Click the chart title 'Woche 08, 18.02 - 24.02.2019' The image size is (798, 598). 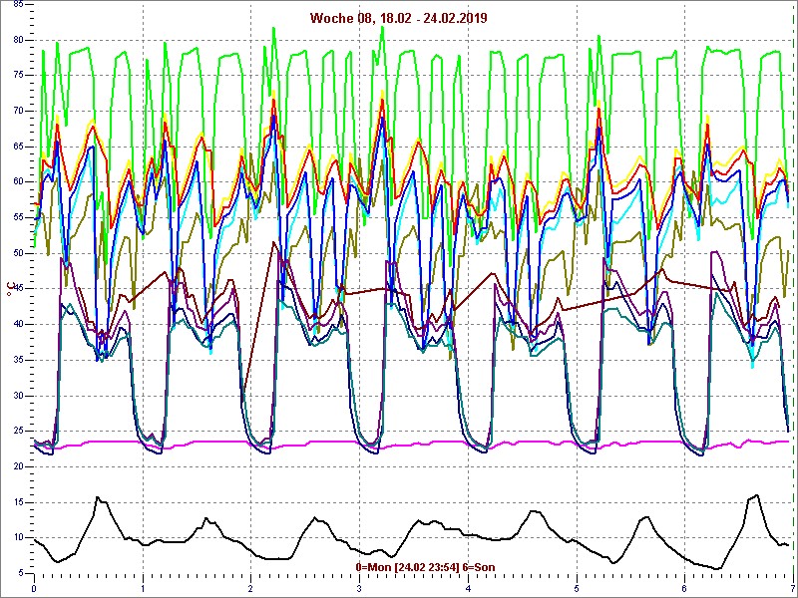click(x=398, y=18)
